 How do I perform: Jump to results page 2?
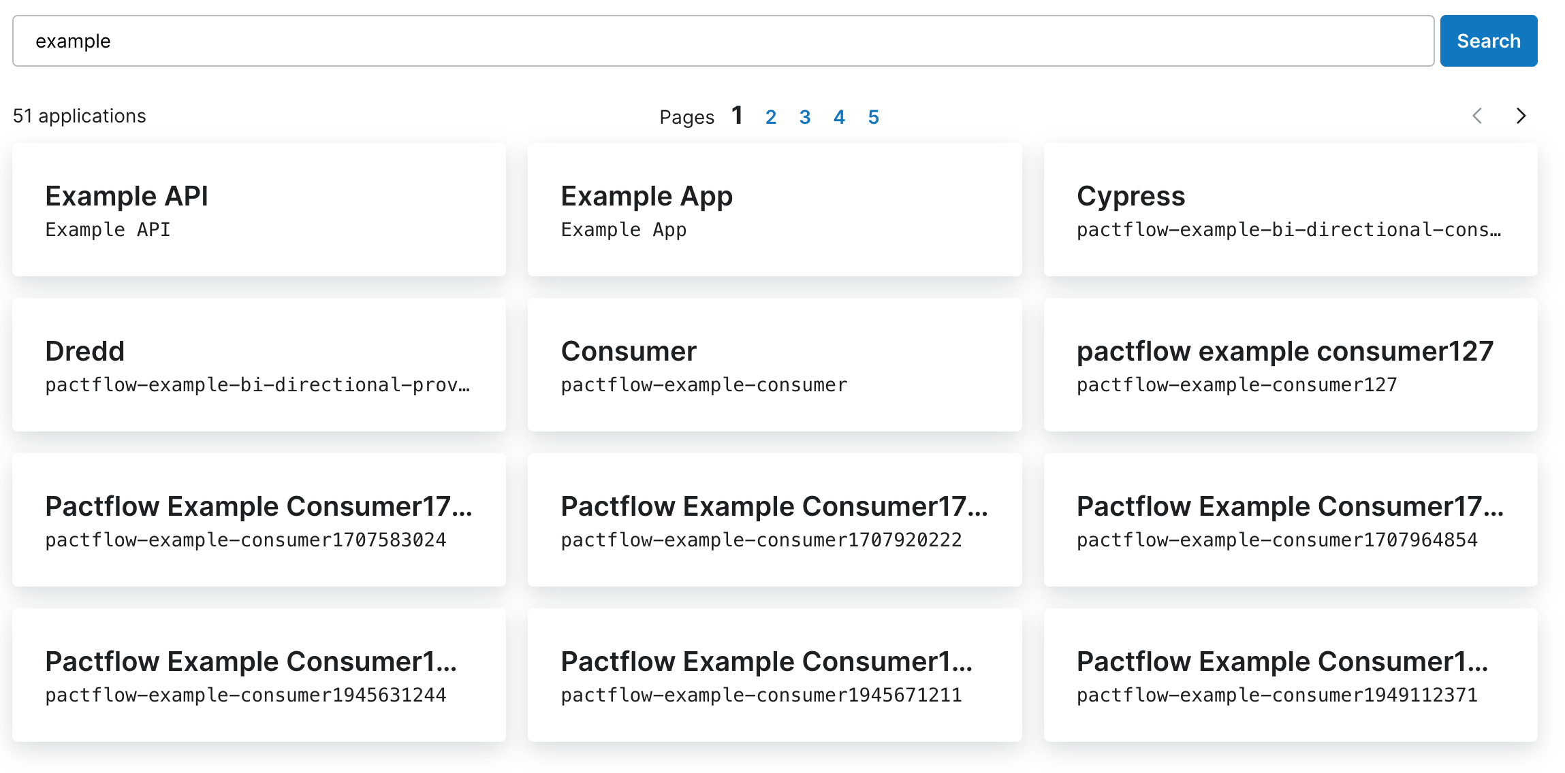click(x=771, y=117)
